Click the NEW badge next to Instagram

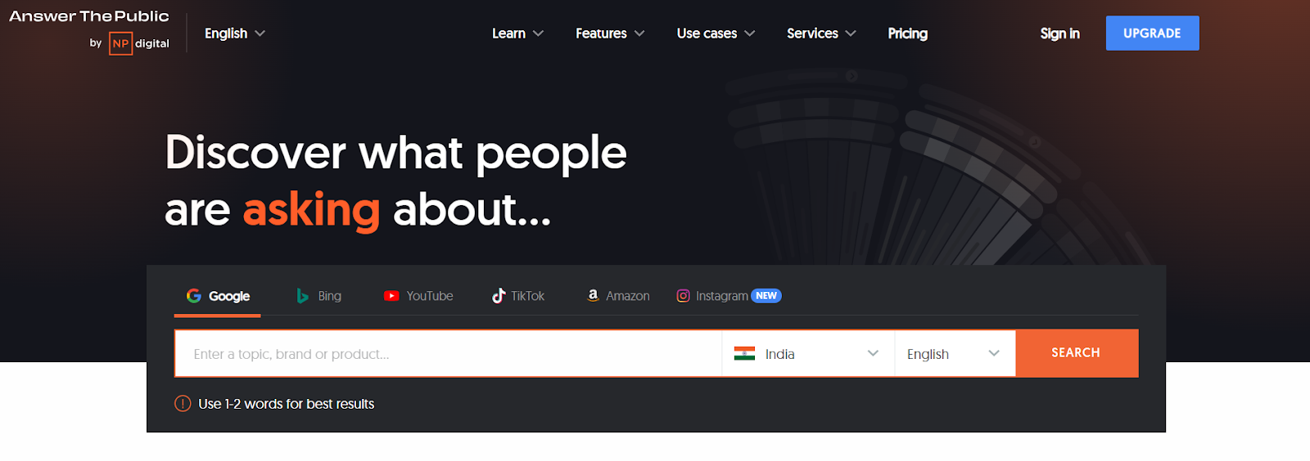coord(766,296)
